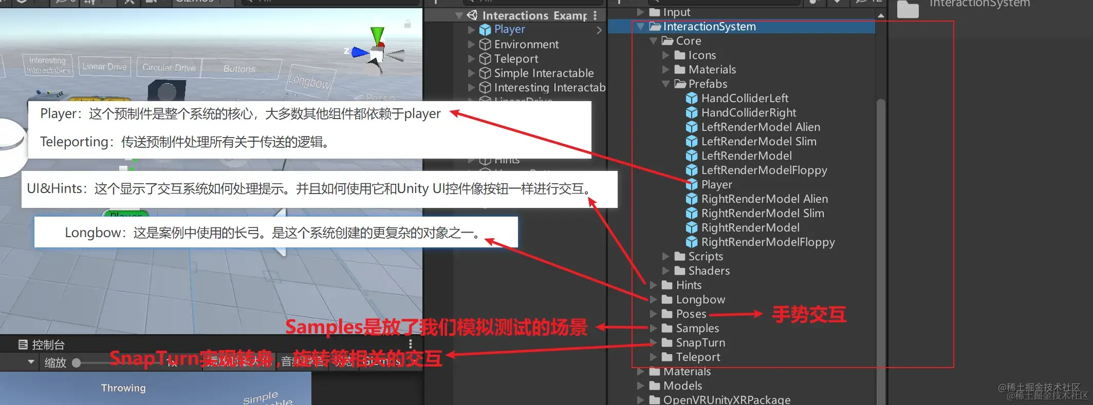The height and width of the screenshot is (405, 1093).
Task: Select the OpenVRUnityXRPackage folder
Action: coord(726,399)
